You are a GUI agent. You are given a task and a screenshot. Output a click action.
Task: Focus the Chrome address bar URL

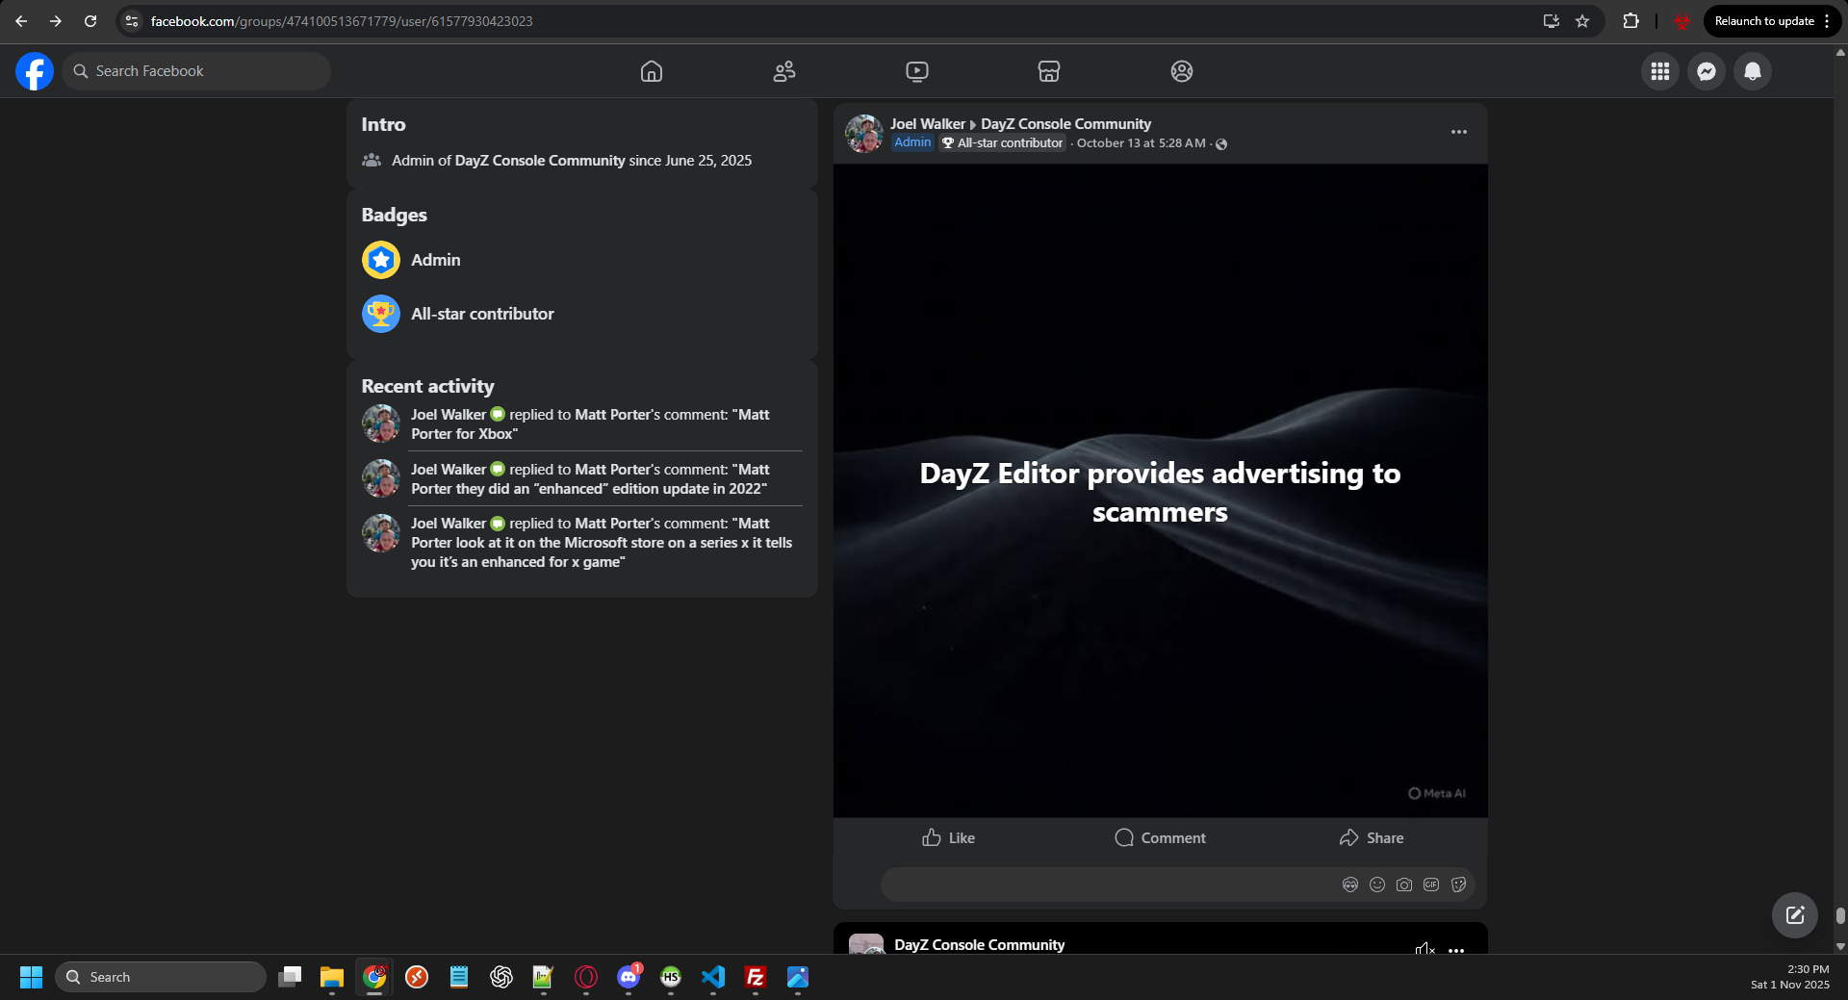pyautogui.click(x=342, y=21)
